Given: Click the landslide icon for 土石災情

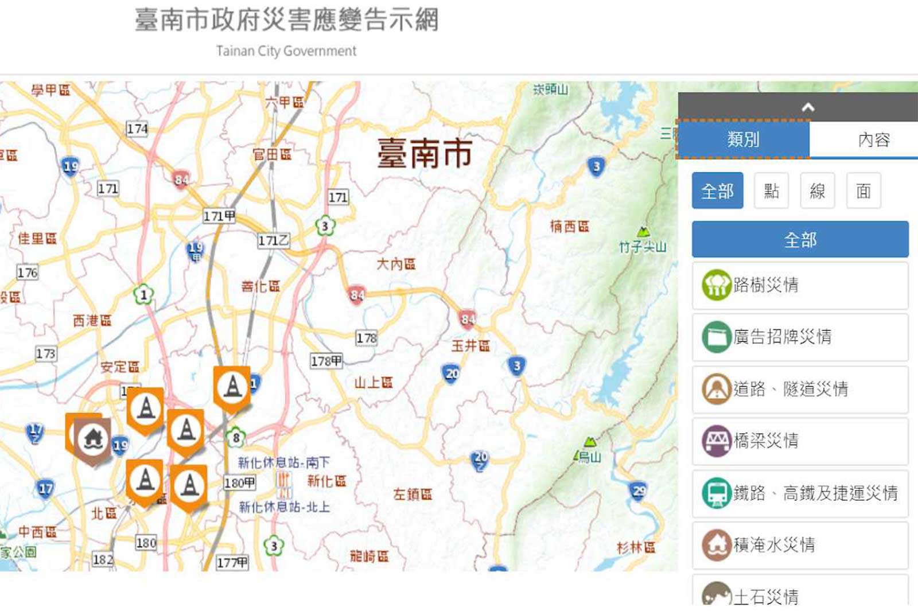Looking at the screenshot, I should click(717, 594).
